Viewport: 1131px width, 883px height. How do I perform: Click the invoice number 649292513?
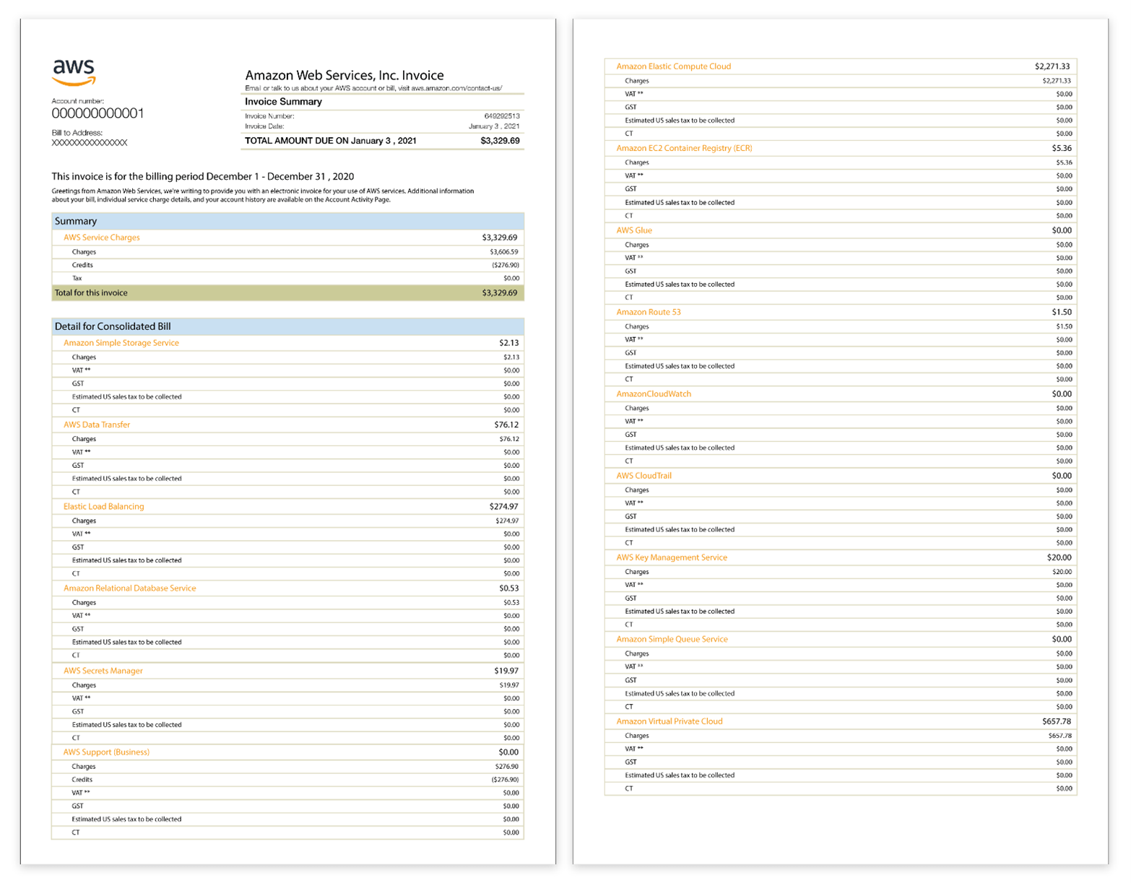[x=501, y=116]
